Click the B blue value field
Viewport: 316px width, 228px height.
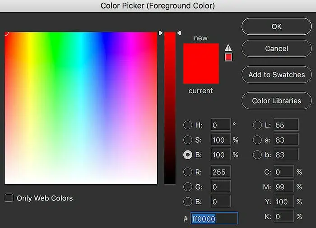click(221, 201)
